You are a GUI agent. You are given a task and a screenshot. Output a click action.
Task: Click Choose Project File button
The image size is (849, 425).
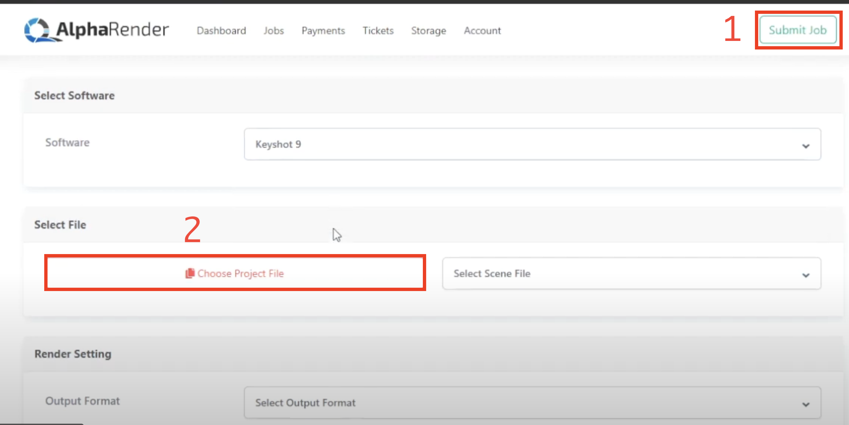[x=235, y=273]
